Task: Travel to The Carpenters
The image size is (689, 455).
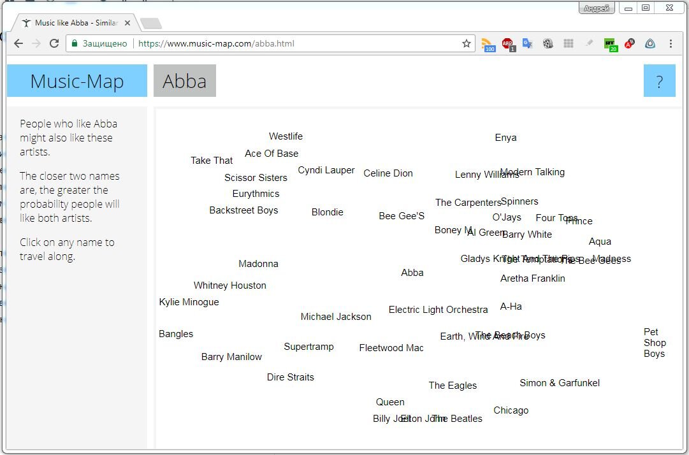Action: pyautogui.click(x=468, y=203)
